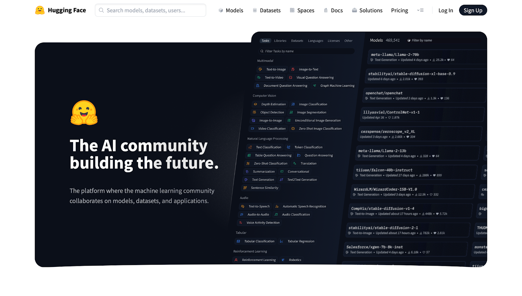Go to the Pricing page
The image size is (522, 296).
coord(400,10)
